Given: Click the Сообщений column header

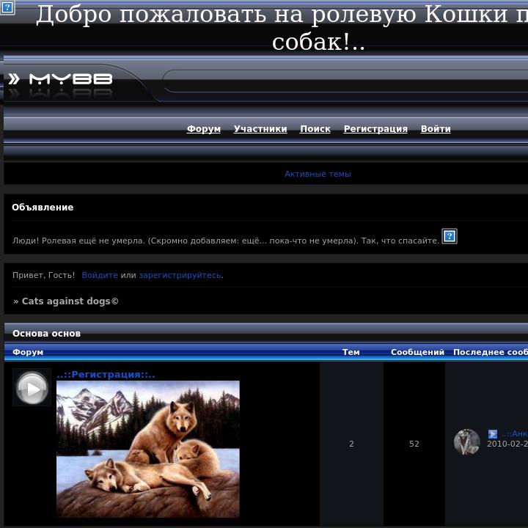Looking at the screenshot, I should pyautogui.click(x=417, y=352).
